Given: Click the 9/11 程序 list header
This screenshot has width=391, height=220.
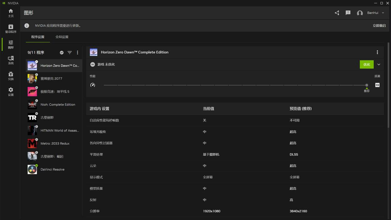Looking at the screenshot, I should [x=36, y=53].
